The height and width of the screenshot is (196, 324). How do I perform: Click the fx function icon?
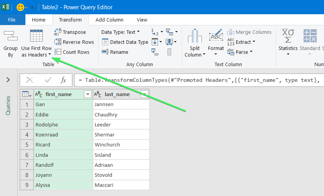(64, 80)
